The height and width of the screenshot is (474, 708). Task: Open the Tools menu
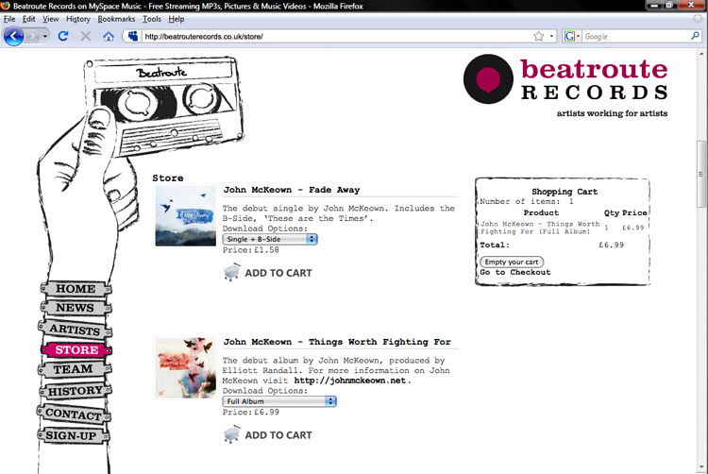coord(152,19)
